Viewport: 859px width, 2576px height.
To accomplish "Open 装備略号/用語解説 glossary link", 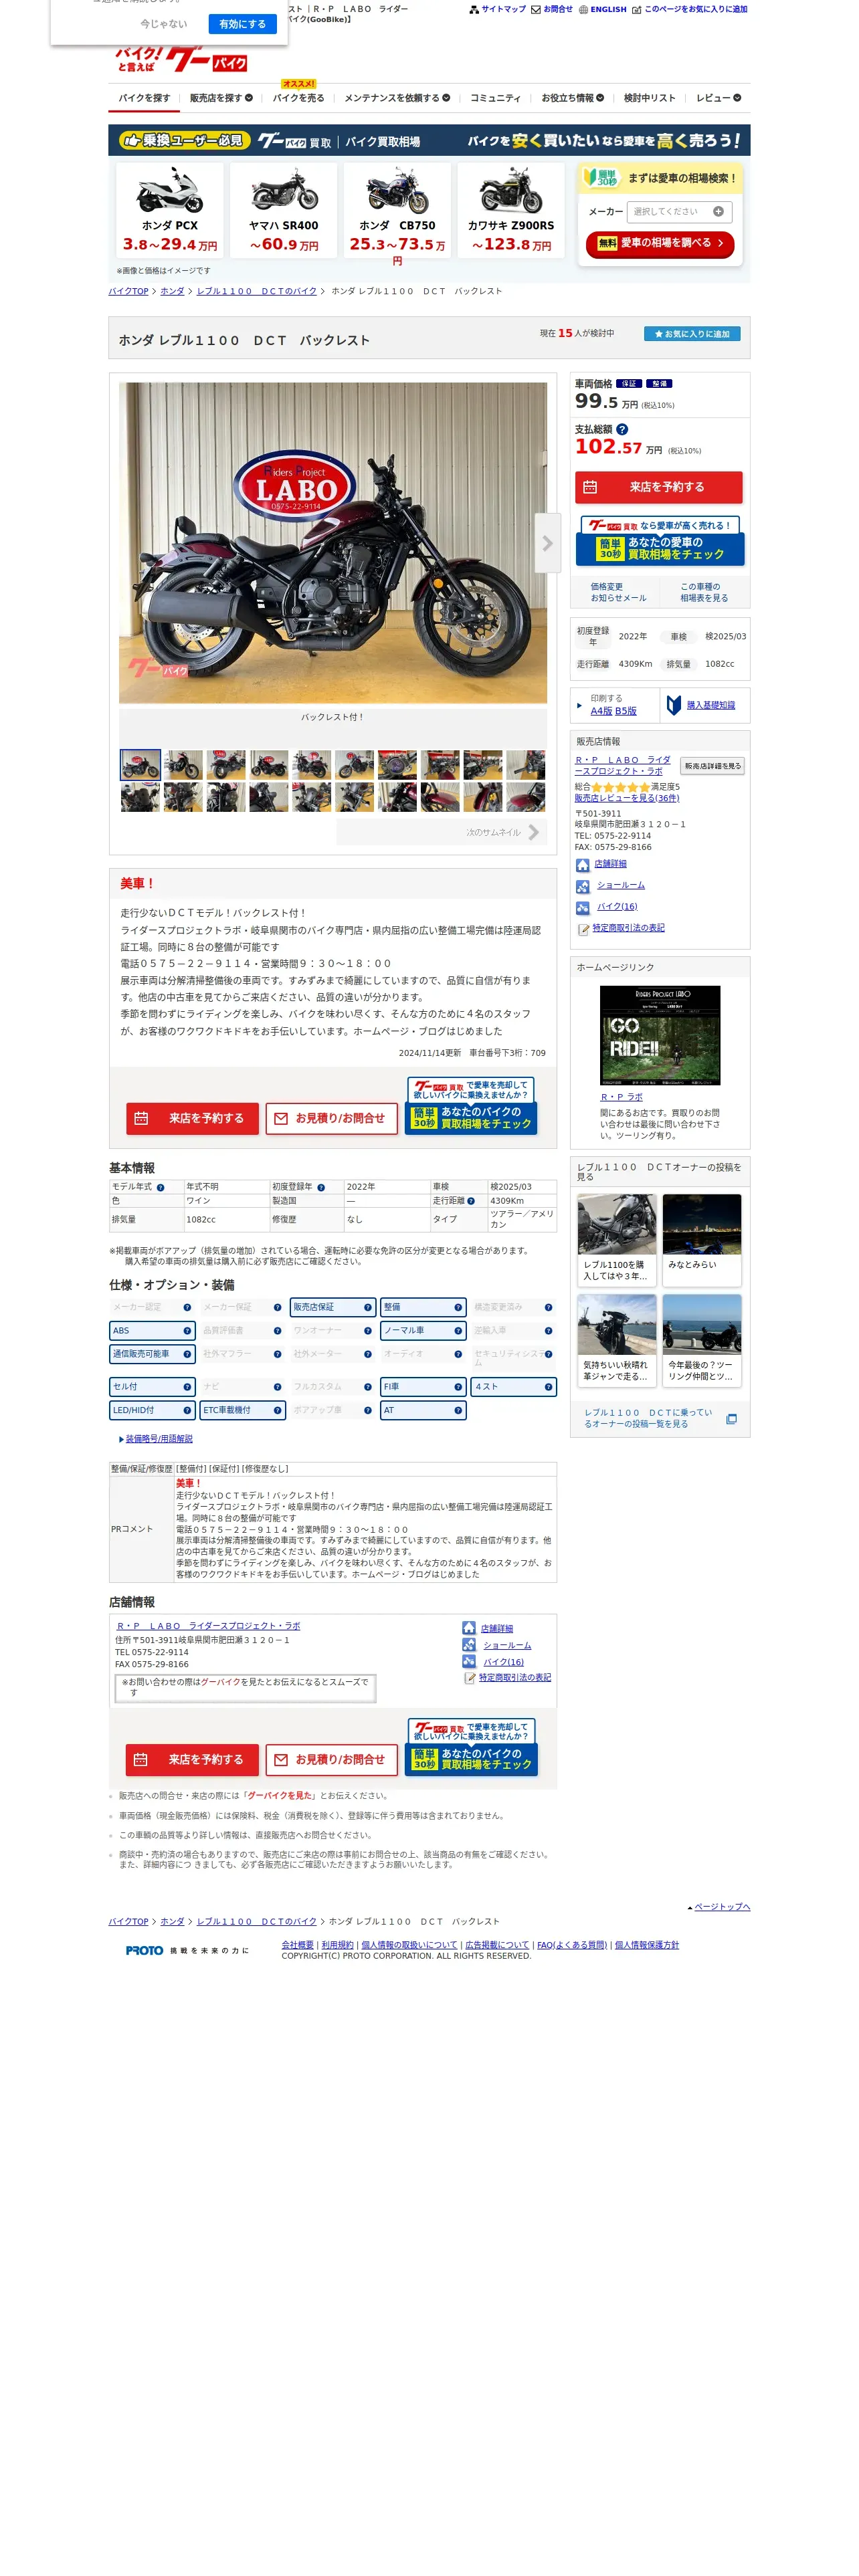I will 159,1439.
